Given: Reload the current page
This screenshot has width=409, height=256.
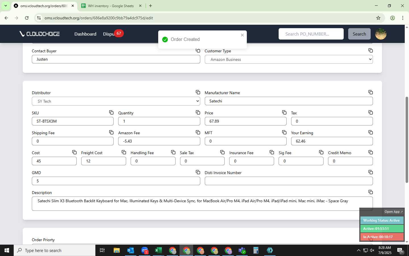Looking at the screenshot, I should 27,18.
